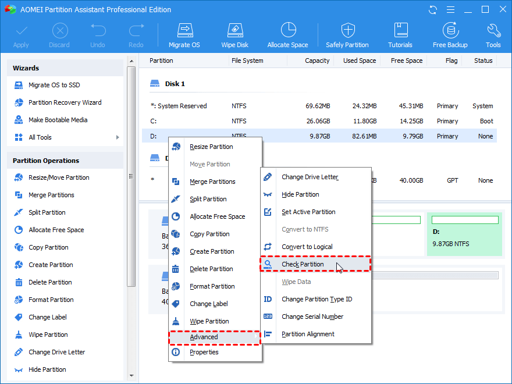The height and width of the screenshot is (384, 512).
Task: Select Make Bootable Media wizard
Action: click(58, 120)
